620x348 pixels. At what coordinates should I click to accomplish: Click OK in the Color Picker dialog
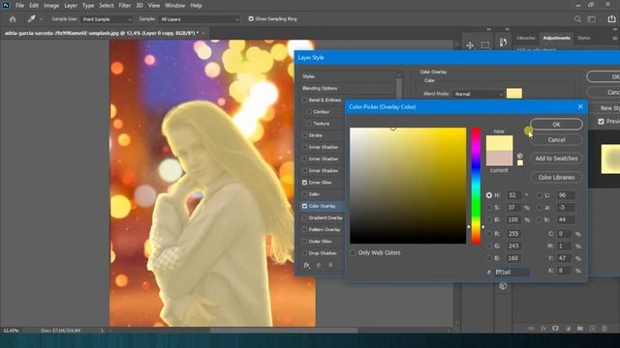coord(556,125)
